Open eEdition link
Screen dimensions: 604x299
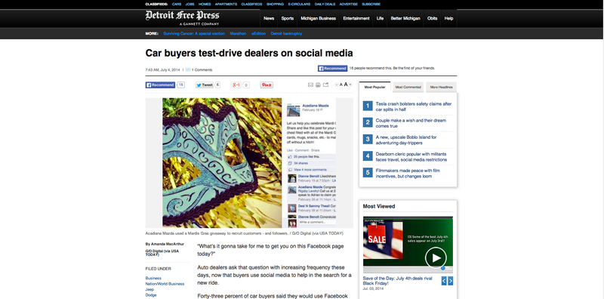258,33
